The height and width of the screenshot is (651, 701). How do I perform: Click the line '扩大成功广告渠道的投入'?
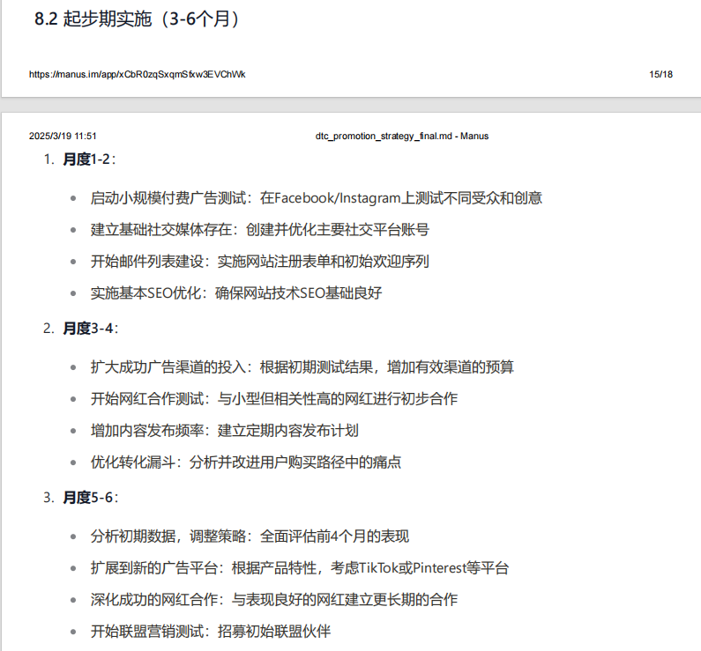point(302,367)
